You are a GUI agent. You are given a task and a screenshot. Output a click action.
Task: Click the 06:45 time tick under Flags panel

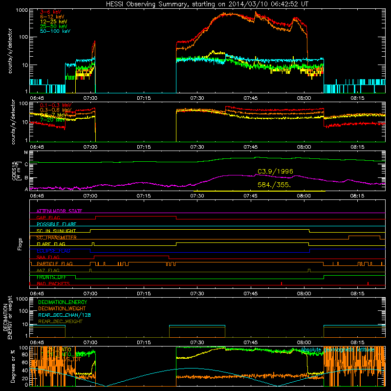[x=37, y=294]
